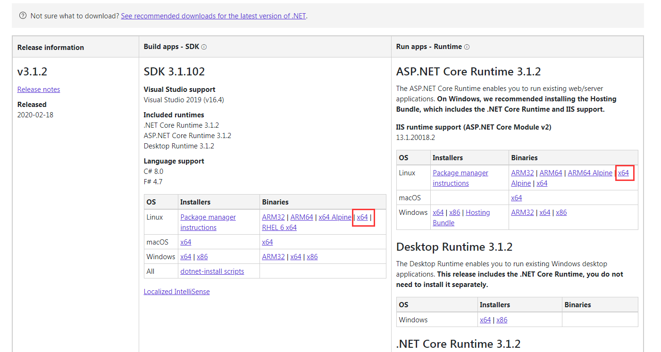Viewport: 661px width, 352px height.
Task: Download Desktop Runtime x86 Windows installer
Action: (x=502, y=319)
